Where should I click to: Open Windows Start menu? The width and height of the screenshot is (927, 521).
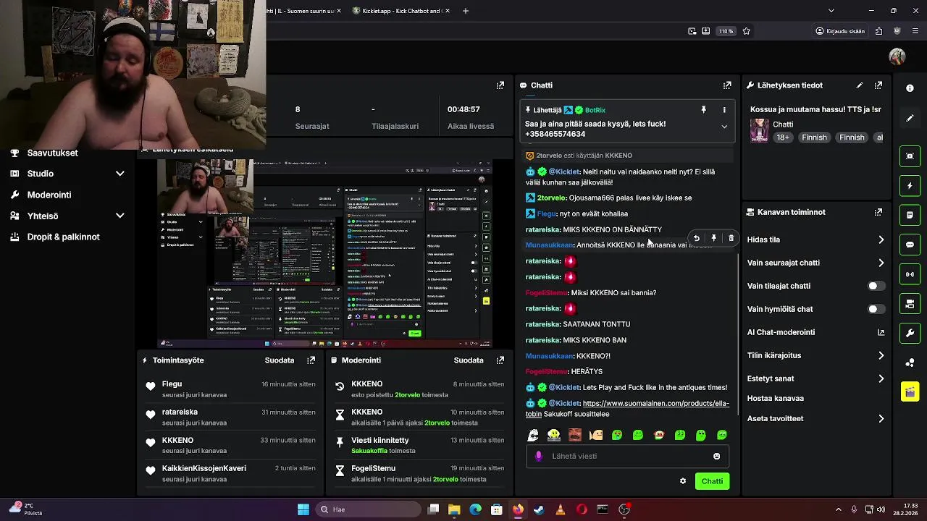pos(303,509)
